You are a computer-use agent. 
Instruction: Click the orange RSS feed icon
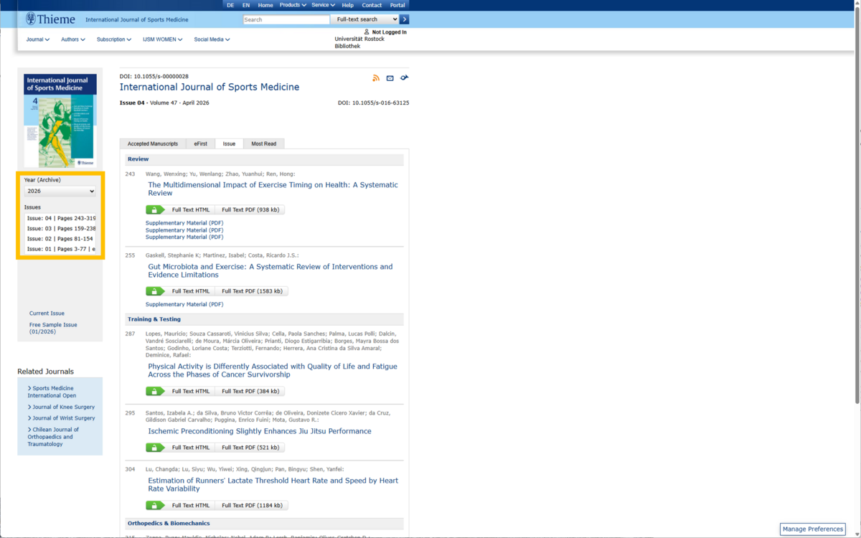(x=376, y=78)
